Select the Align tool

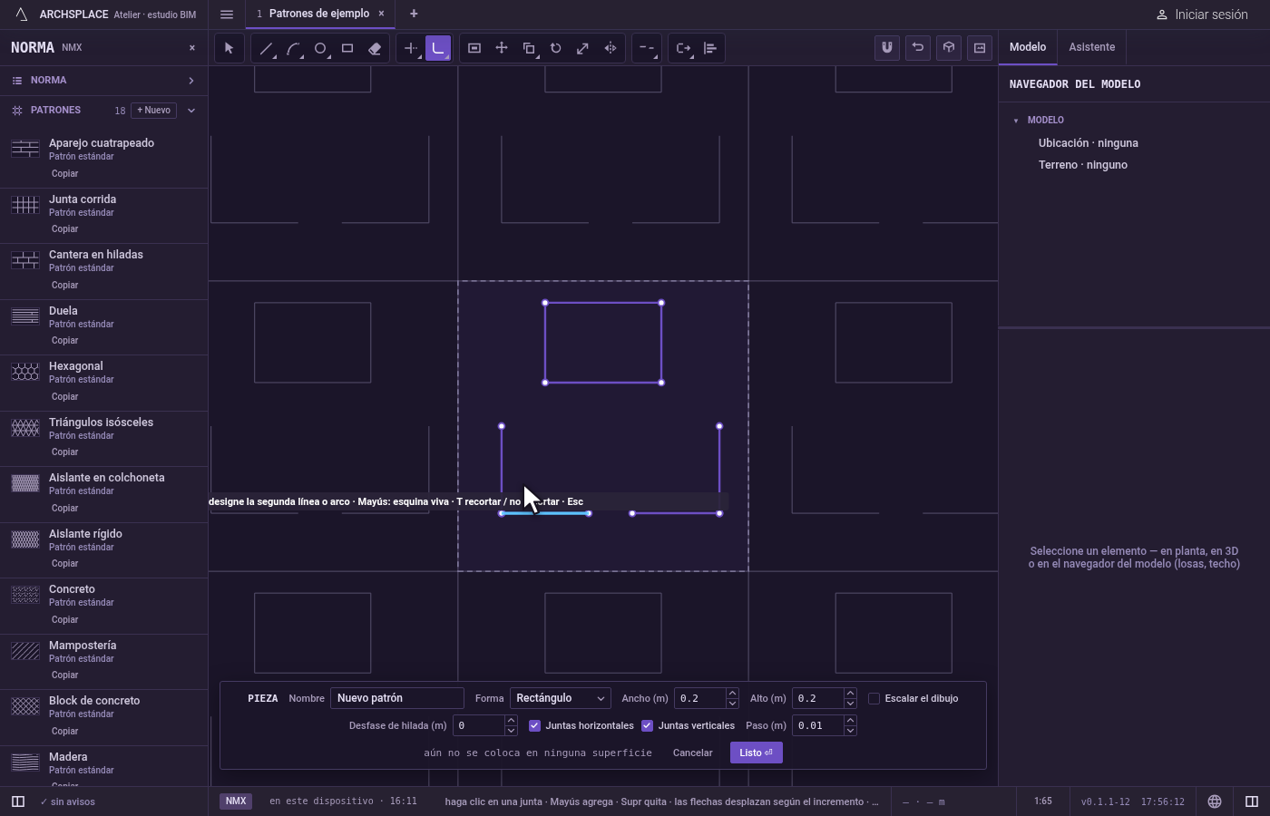click(710, 48)
